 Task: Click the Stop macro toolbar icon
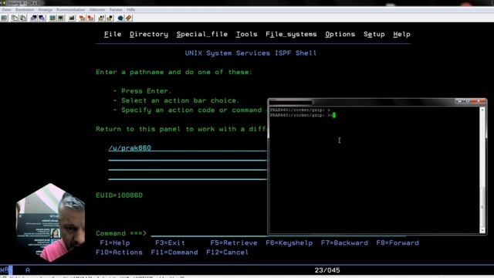tap(90, 18)
